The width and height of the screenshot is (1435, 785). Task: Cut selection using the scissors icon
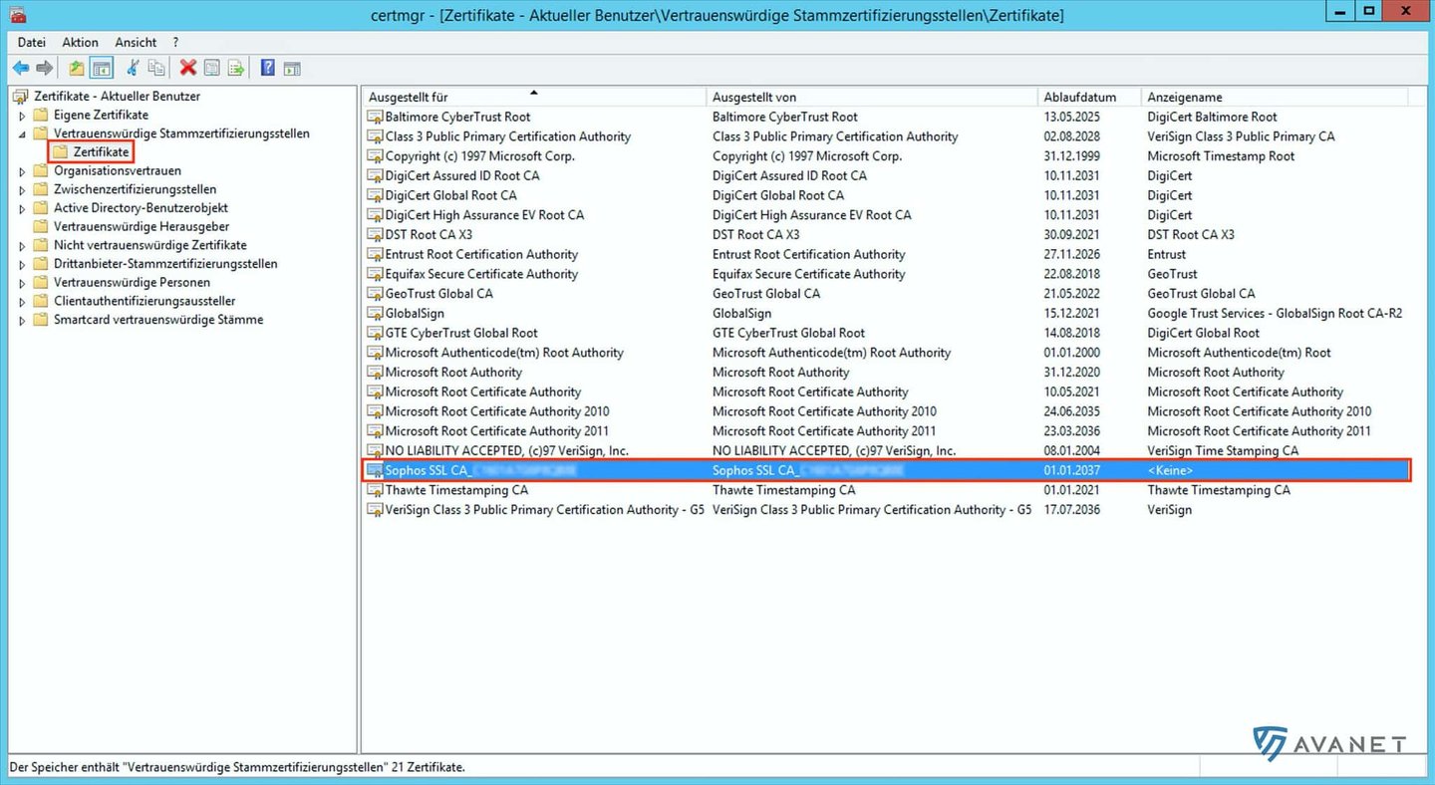point(133,68)
